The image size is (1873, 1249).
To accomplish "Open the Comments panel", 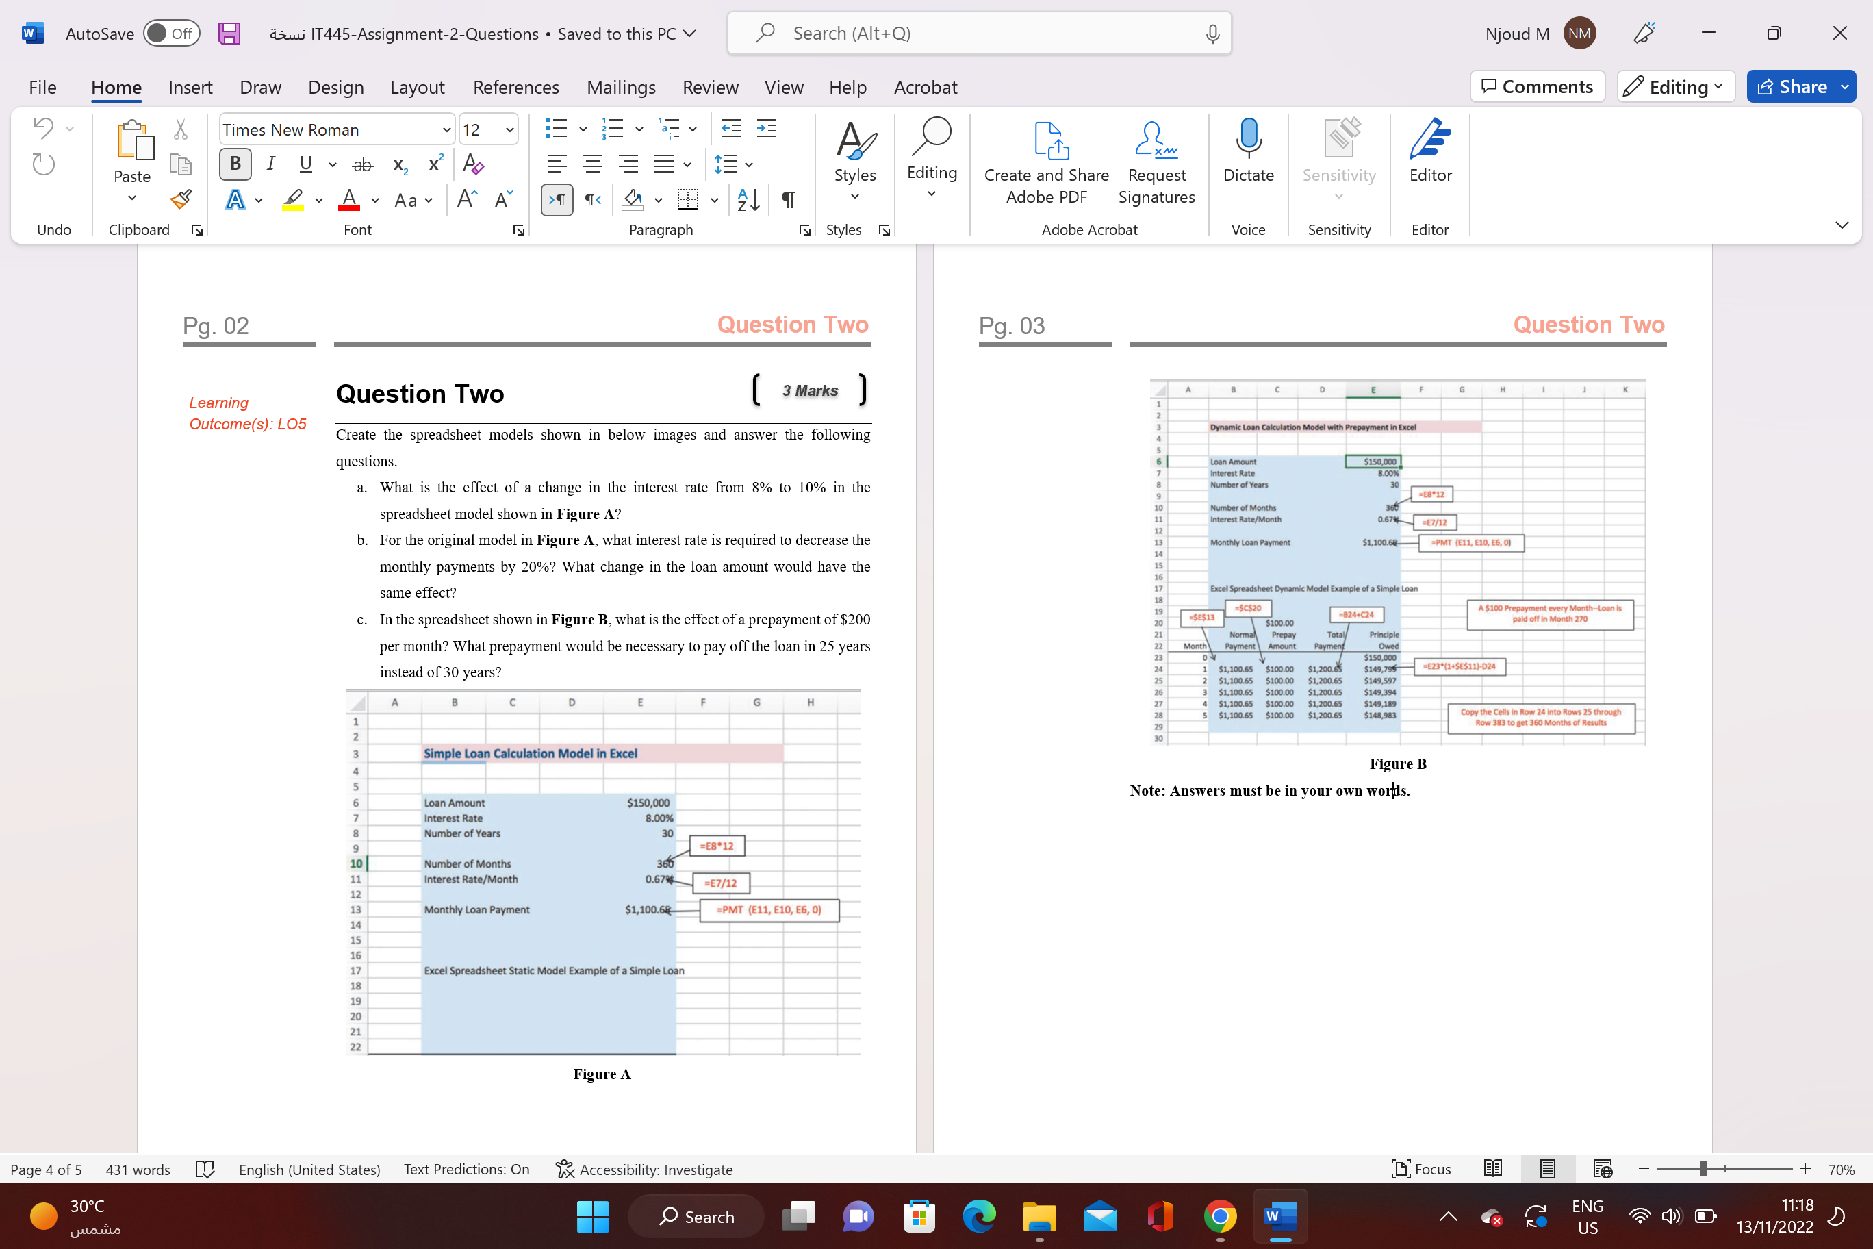I will (1537, 86).
